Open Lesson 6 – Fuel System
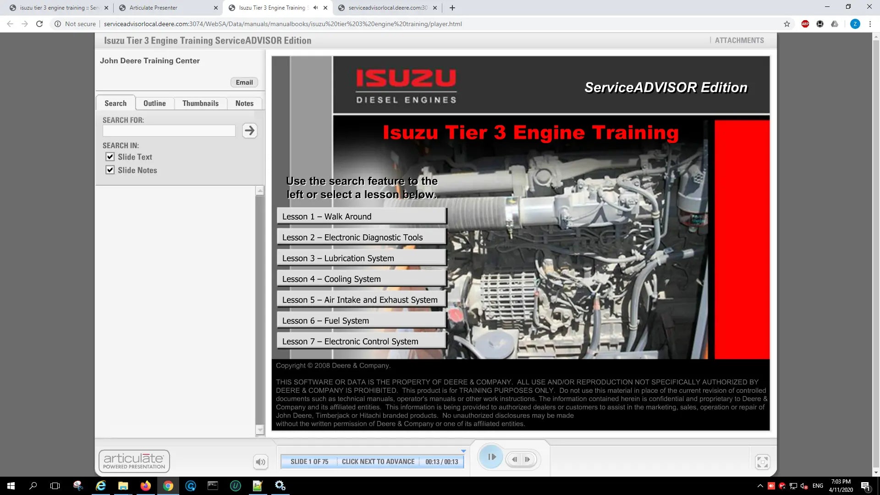Viewport: 880px width, 495px height. click(x=361, y=320)
